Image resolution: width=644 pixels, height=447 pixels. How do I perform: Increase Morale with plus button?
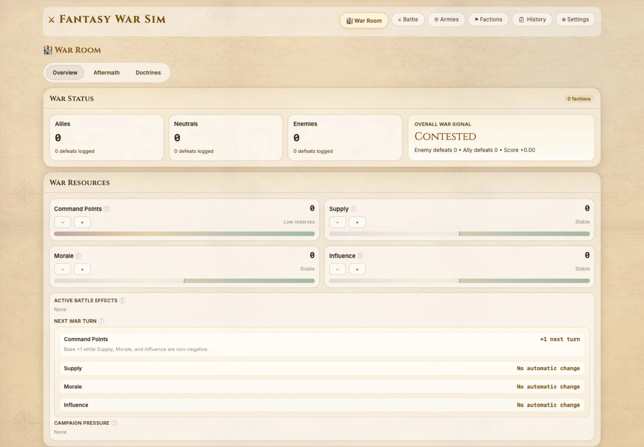tap(82, 269)
